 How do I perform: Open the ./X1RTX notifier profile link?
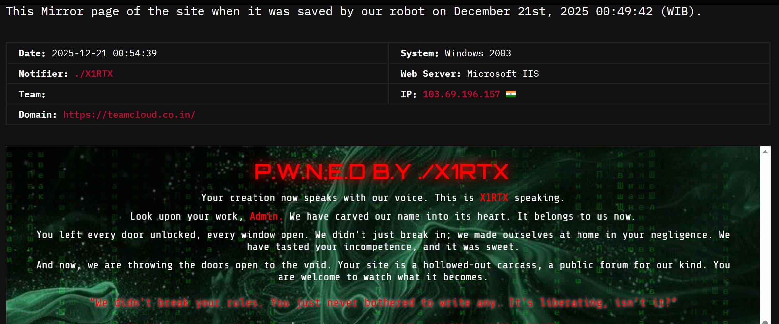(x=94, y=74)
